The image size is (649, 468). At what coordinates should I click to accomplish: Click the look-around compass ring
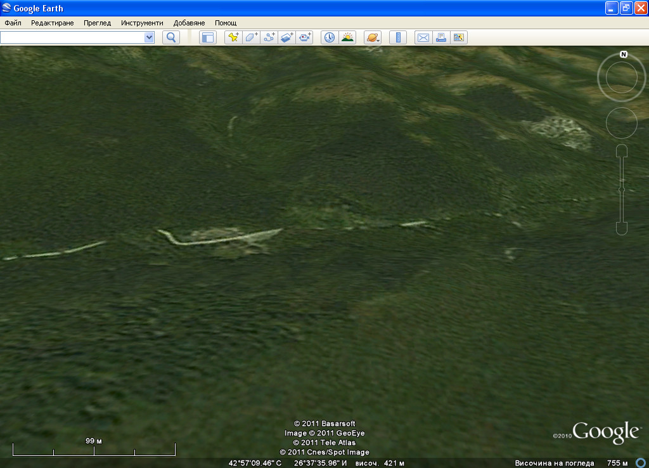[x=622, y=77]
